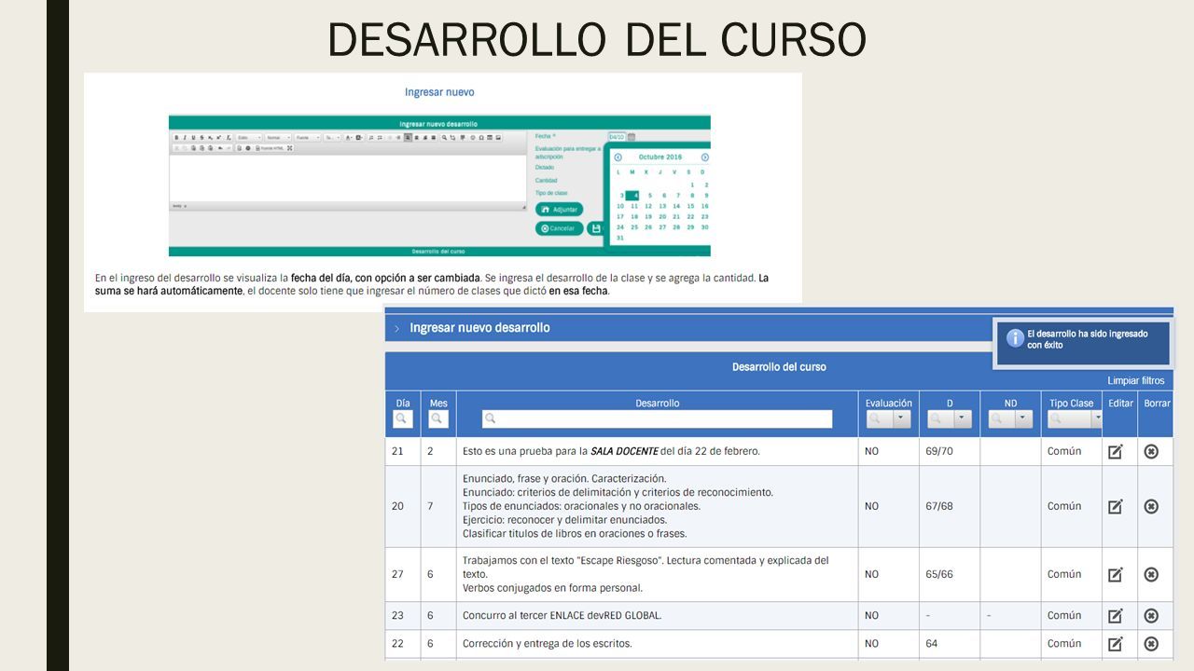
Task: Click the maximize editor icon next to Fuente HTML
Action: coord(289,148)
